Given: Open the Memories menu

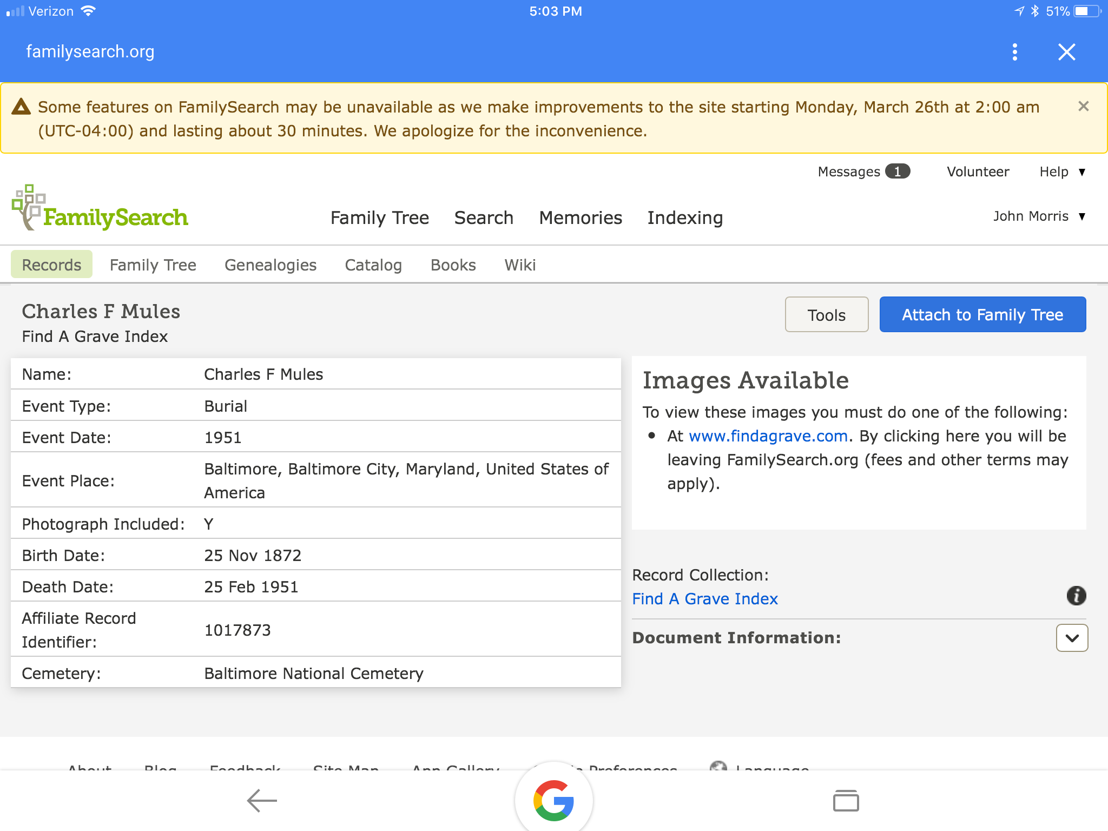Looking at the screenshot, I should [x=581, y=217].
